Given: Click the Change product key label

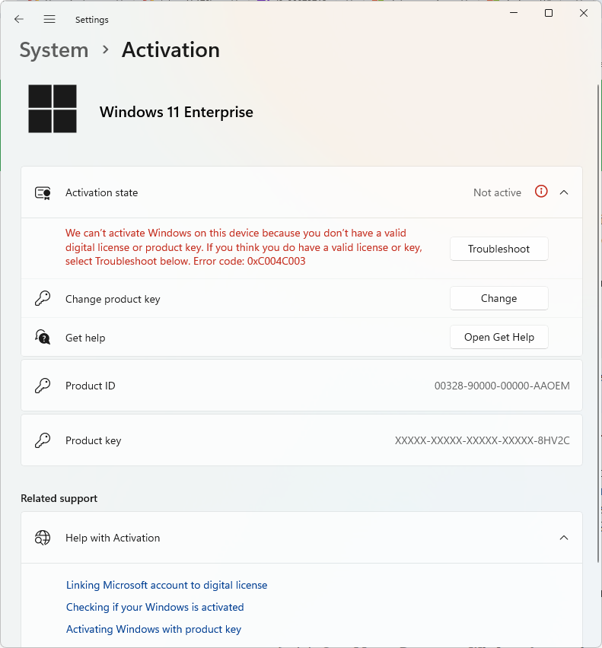Looking at the screenshot, I should click(113, 299).
